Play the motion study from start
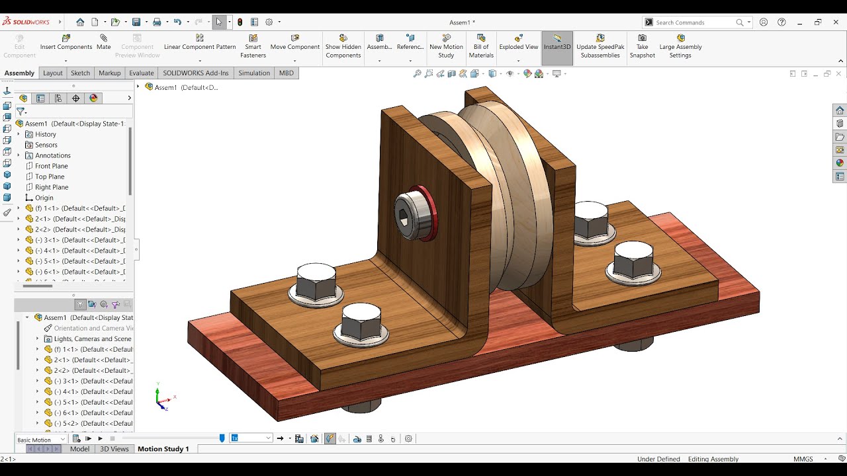The image size is (847, 476). pyautogui.click(x=89, y=438)
